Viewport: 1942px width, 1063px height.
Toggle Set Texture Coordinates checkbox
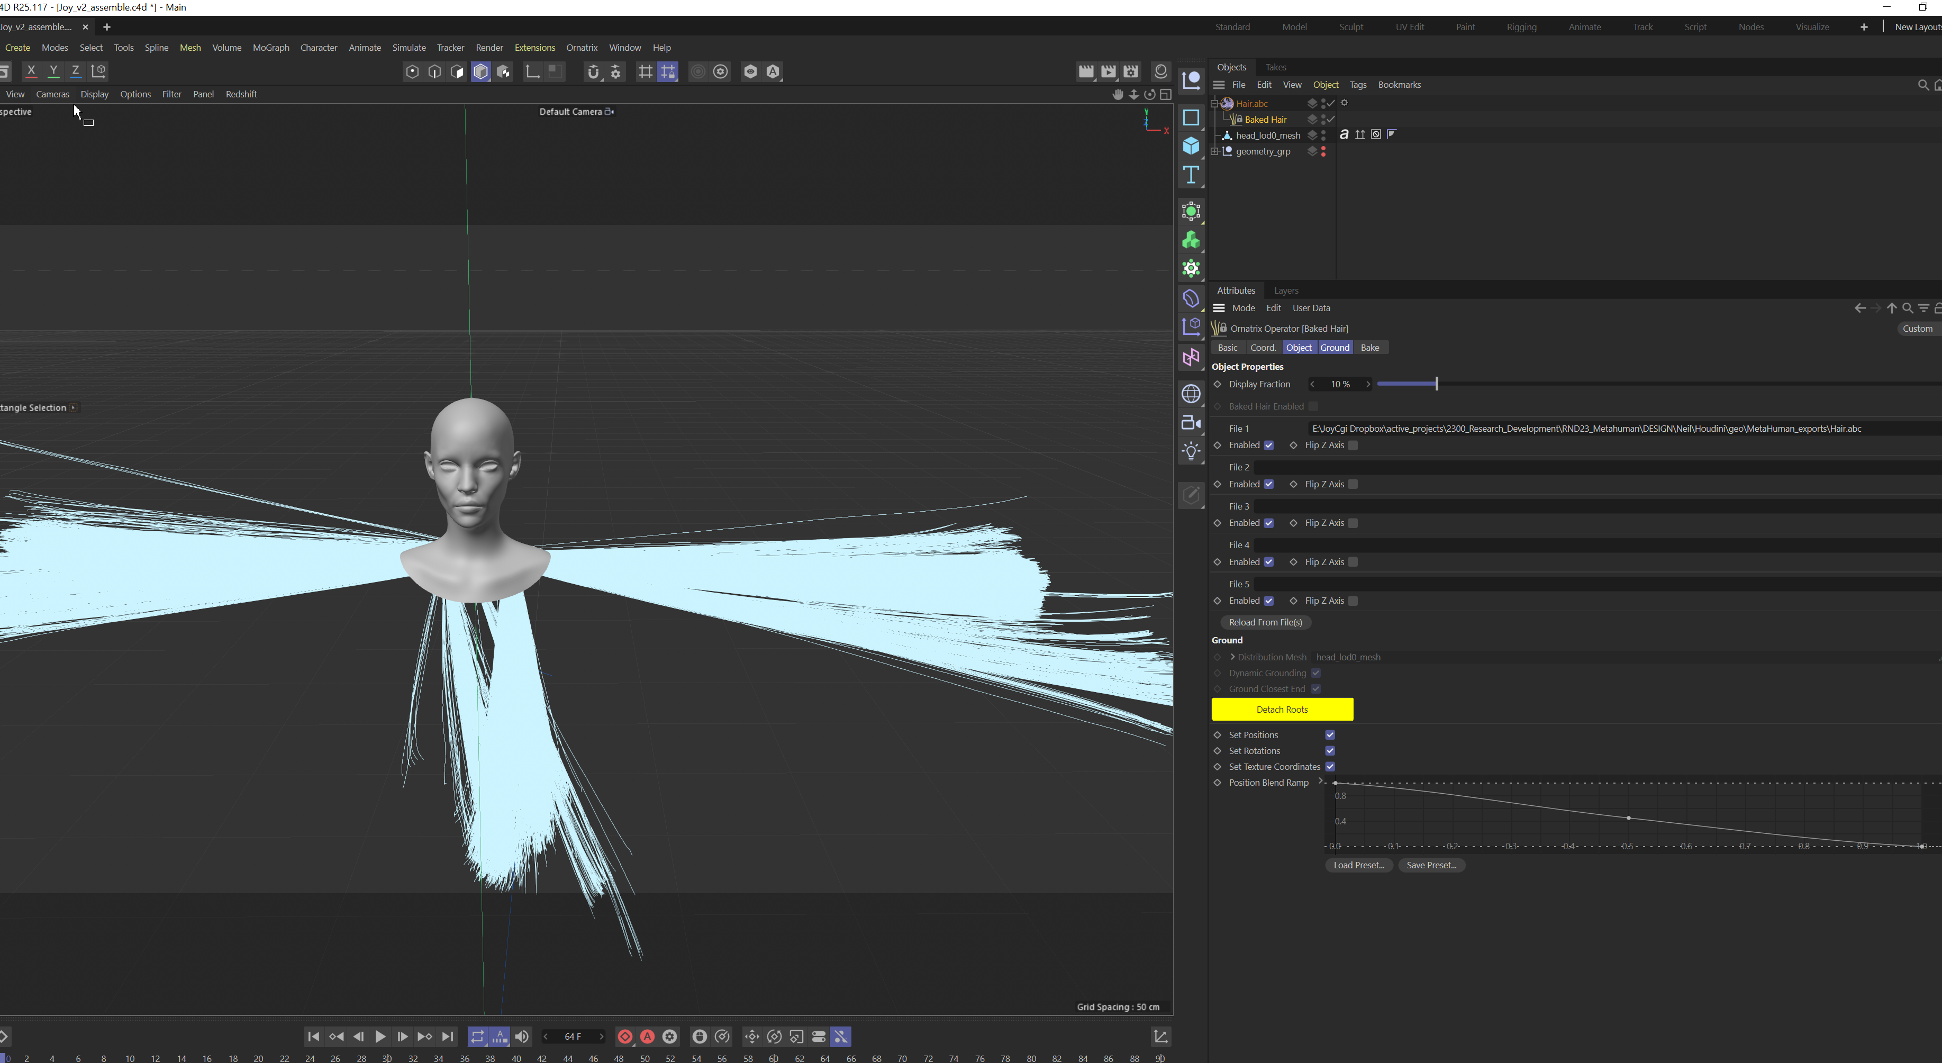(x=1330, y=767)
